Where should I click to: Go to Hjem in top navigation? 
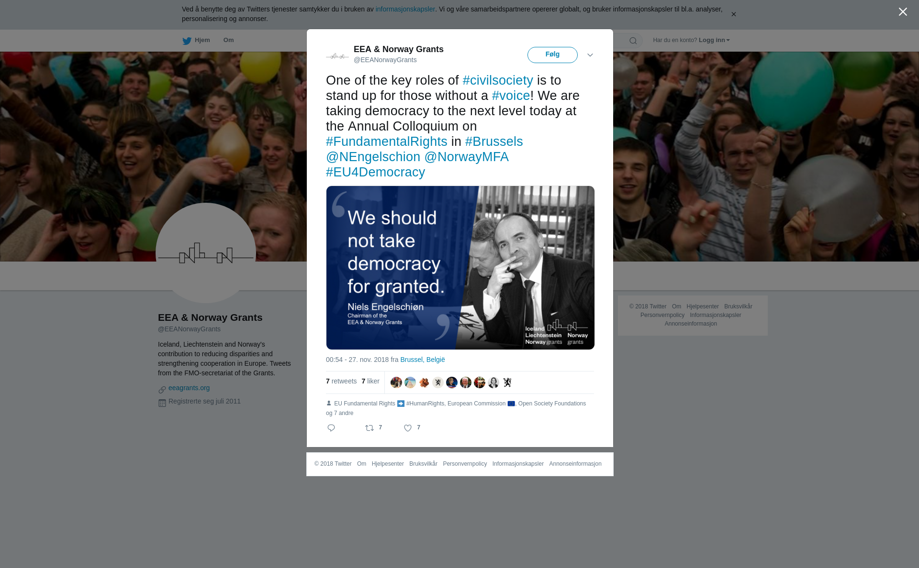[x=202, y=40]
